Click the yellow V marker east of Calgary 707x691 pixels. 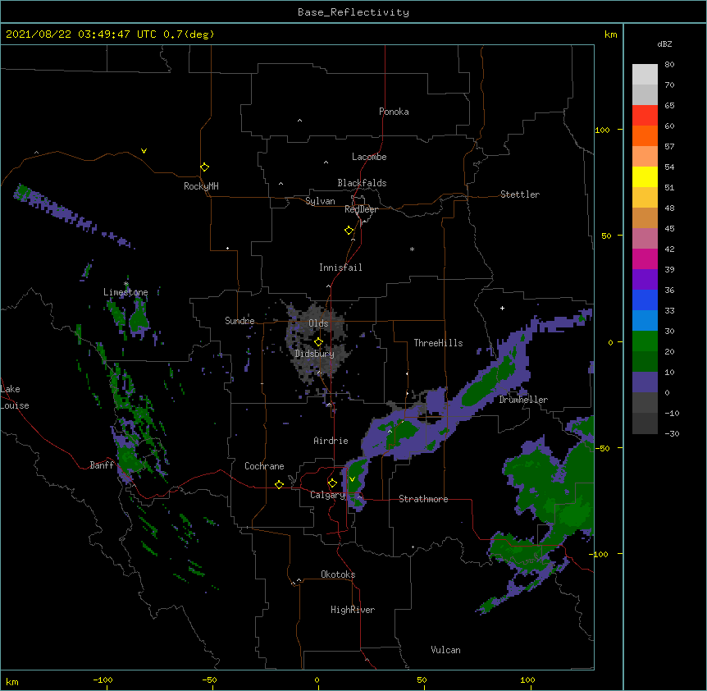tap(352, 479)
